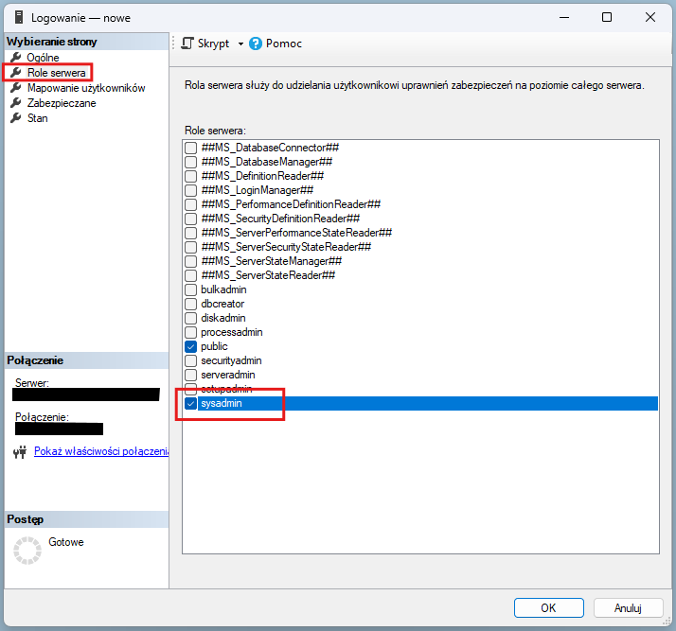Click the wrench icon beside Mapowanie użytkowników
Viewport: 676px width, 631px height.
[15, 88]
